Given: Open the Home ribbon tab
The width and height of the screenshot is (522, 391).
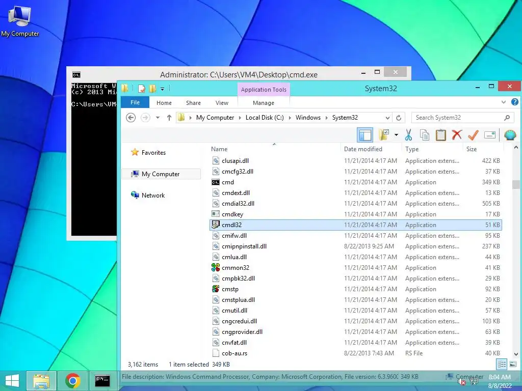Looking at the screenshot, I should [x=164, y=103].
